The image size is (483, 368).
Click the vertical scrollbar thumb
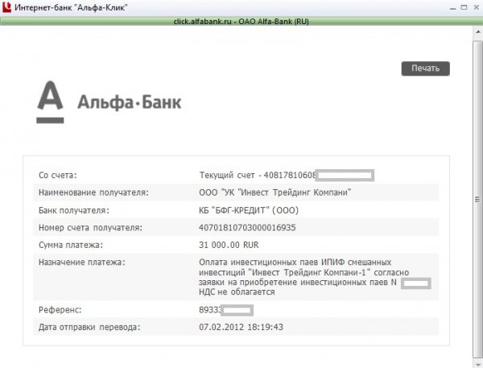click(x=477, y=200)
